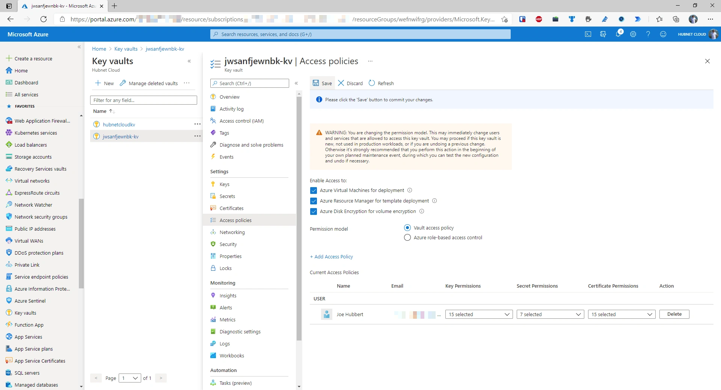Open browser favorites star icon
Image resolution: width=721 pixels, height=390 pixels.
coord(659,19)
